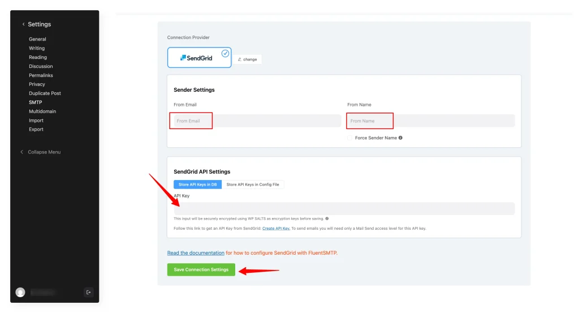
Task: Click the logout icon in sidebar footer
Action: click(88, 292)
